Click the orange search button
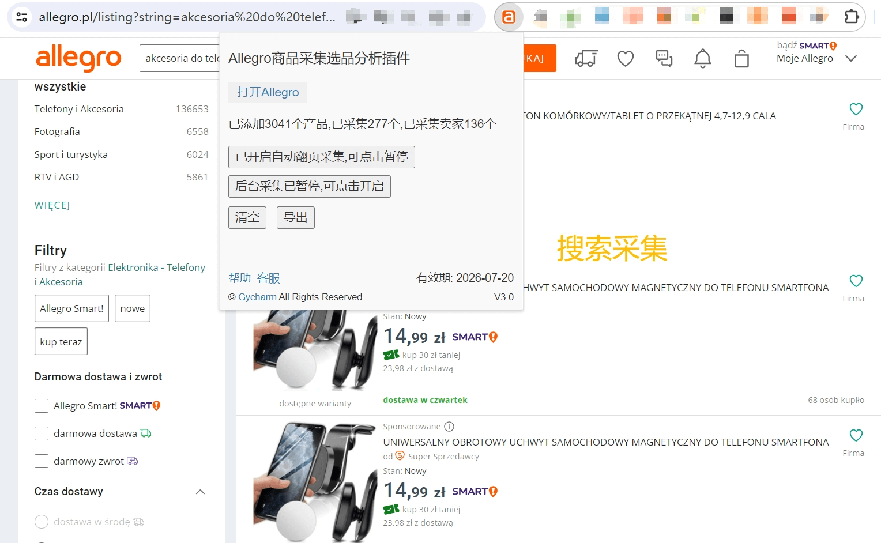This screenshot has width=881, height=543. click(540, 58)
